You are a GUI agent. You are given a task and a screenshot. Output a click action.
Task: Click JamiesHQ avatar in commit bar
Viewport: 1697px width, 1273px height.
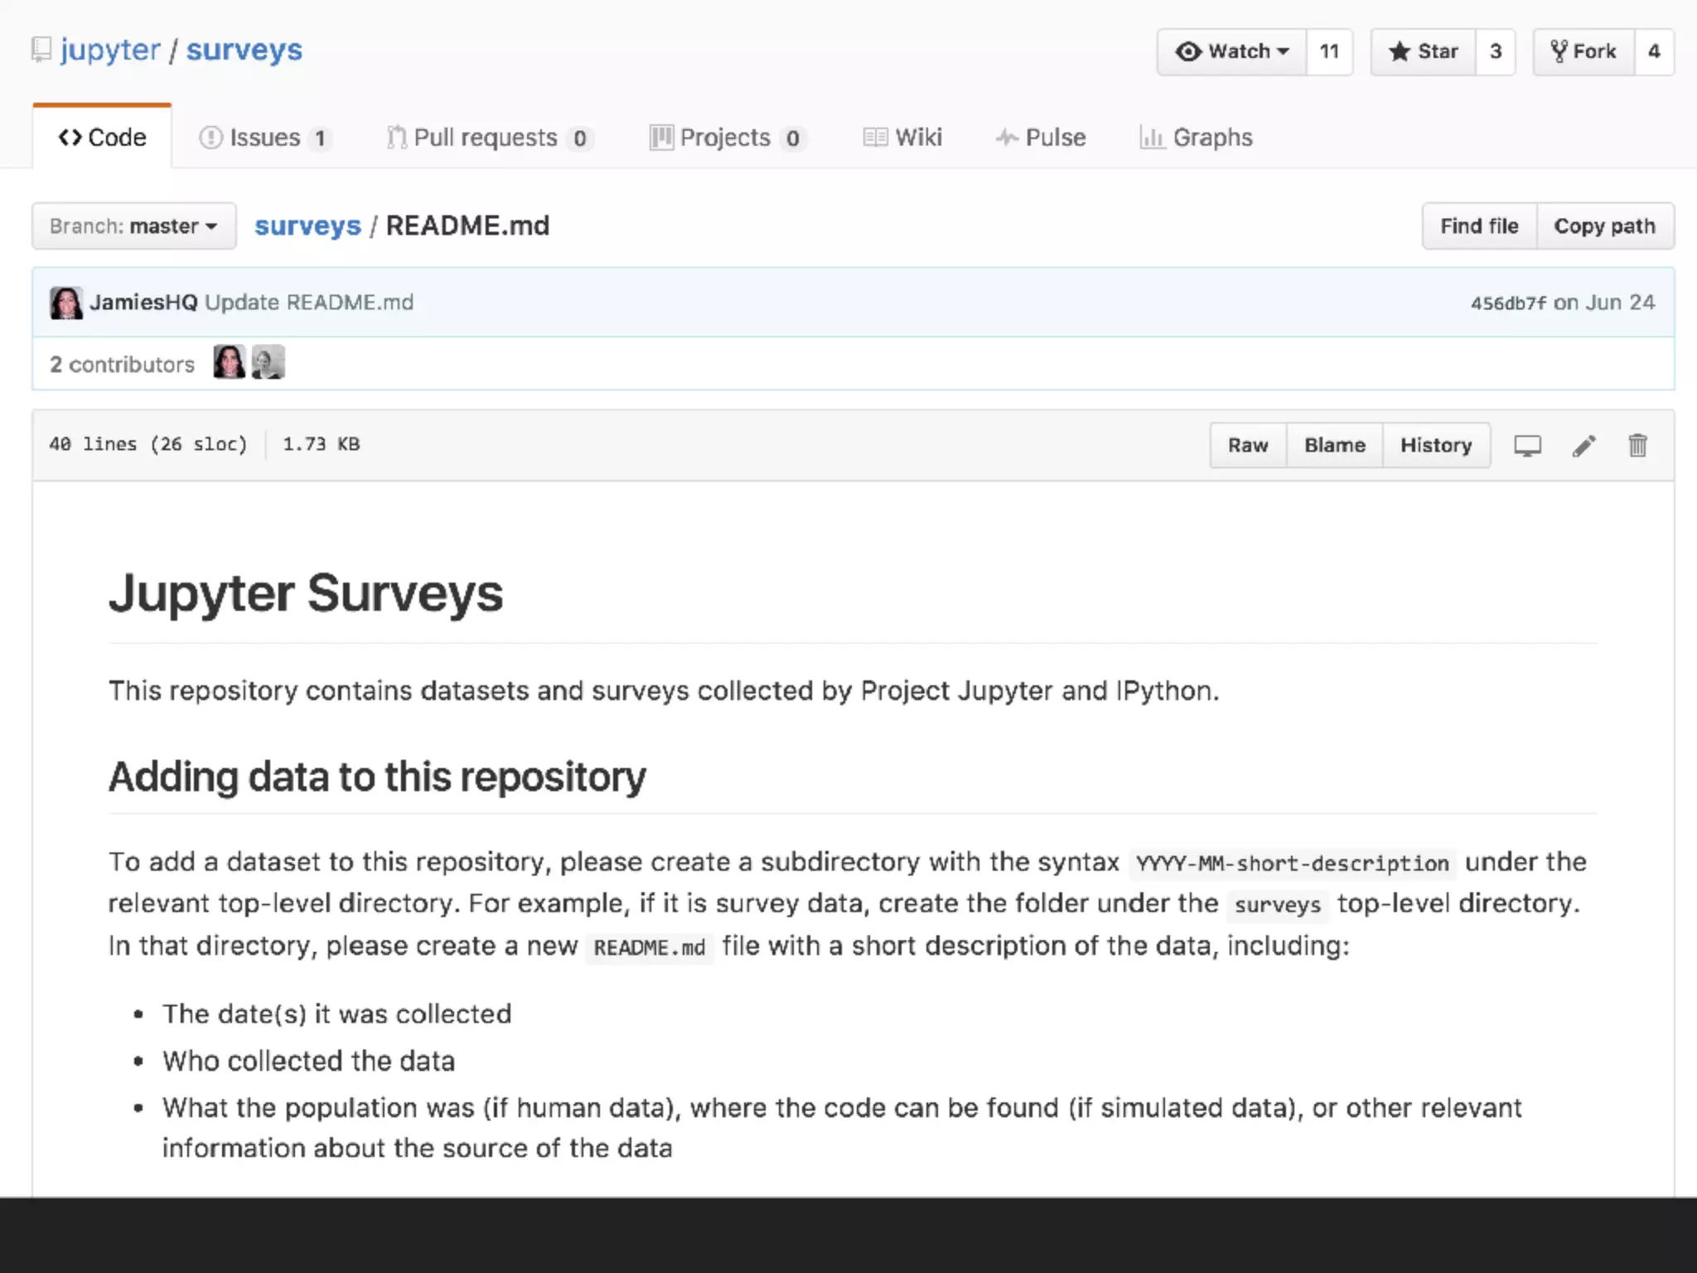click(66, 303)
